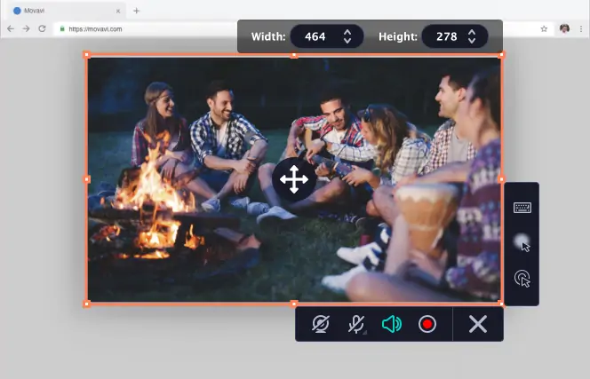590x379 pixels.
Task: Decrease the Width value with down arrow
Action: click(x=347, y=40)
